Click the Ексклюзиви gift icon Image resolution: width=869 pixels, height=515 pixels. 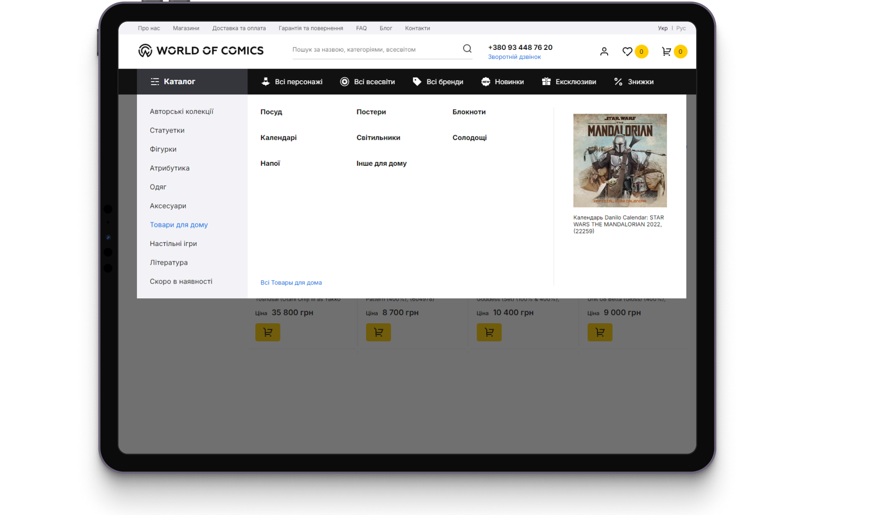point(547,82)
